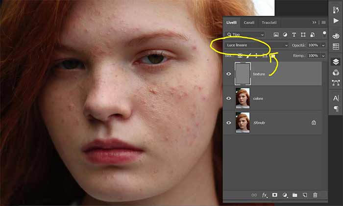Toggle visibility of the colore layer
343x206 pixels.
(229, 98)
